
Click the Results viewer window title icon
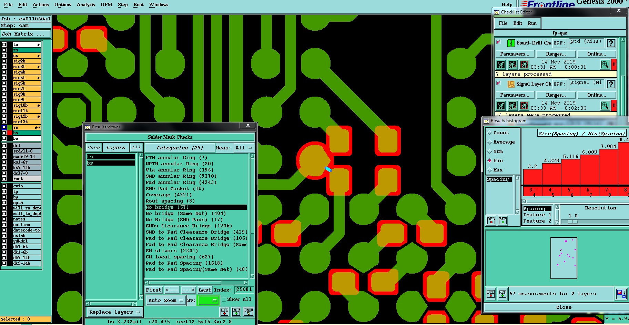(88, 127)
